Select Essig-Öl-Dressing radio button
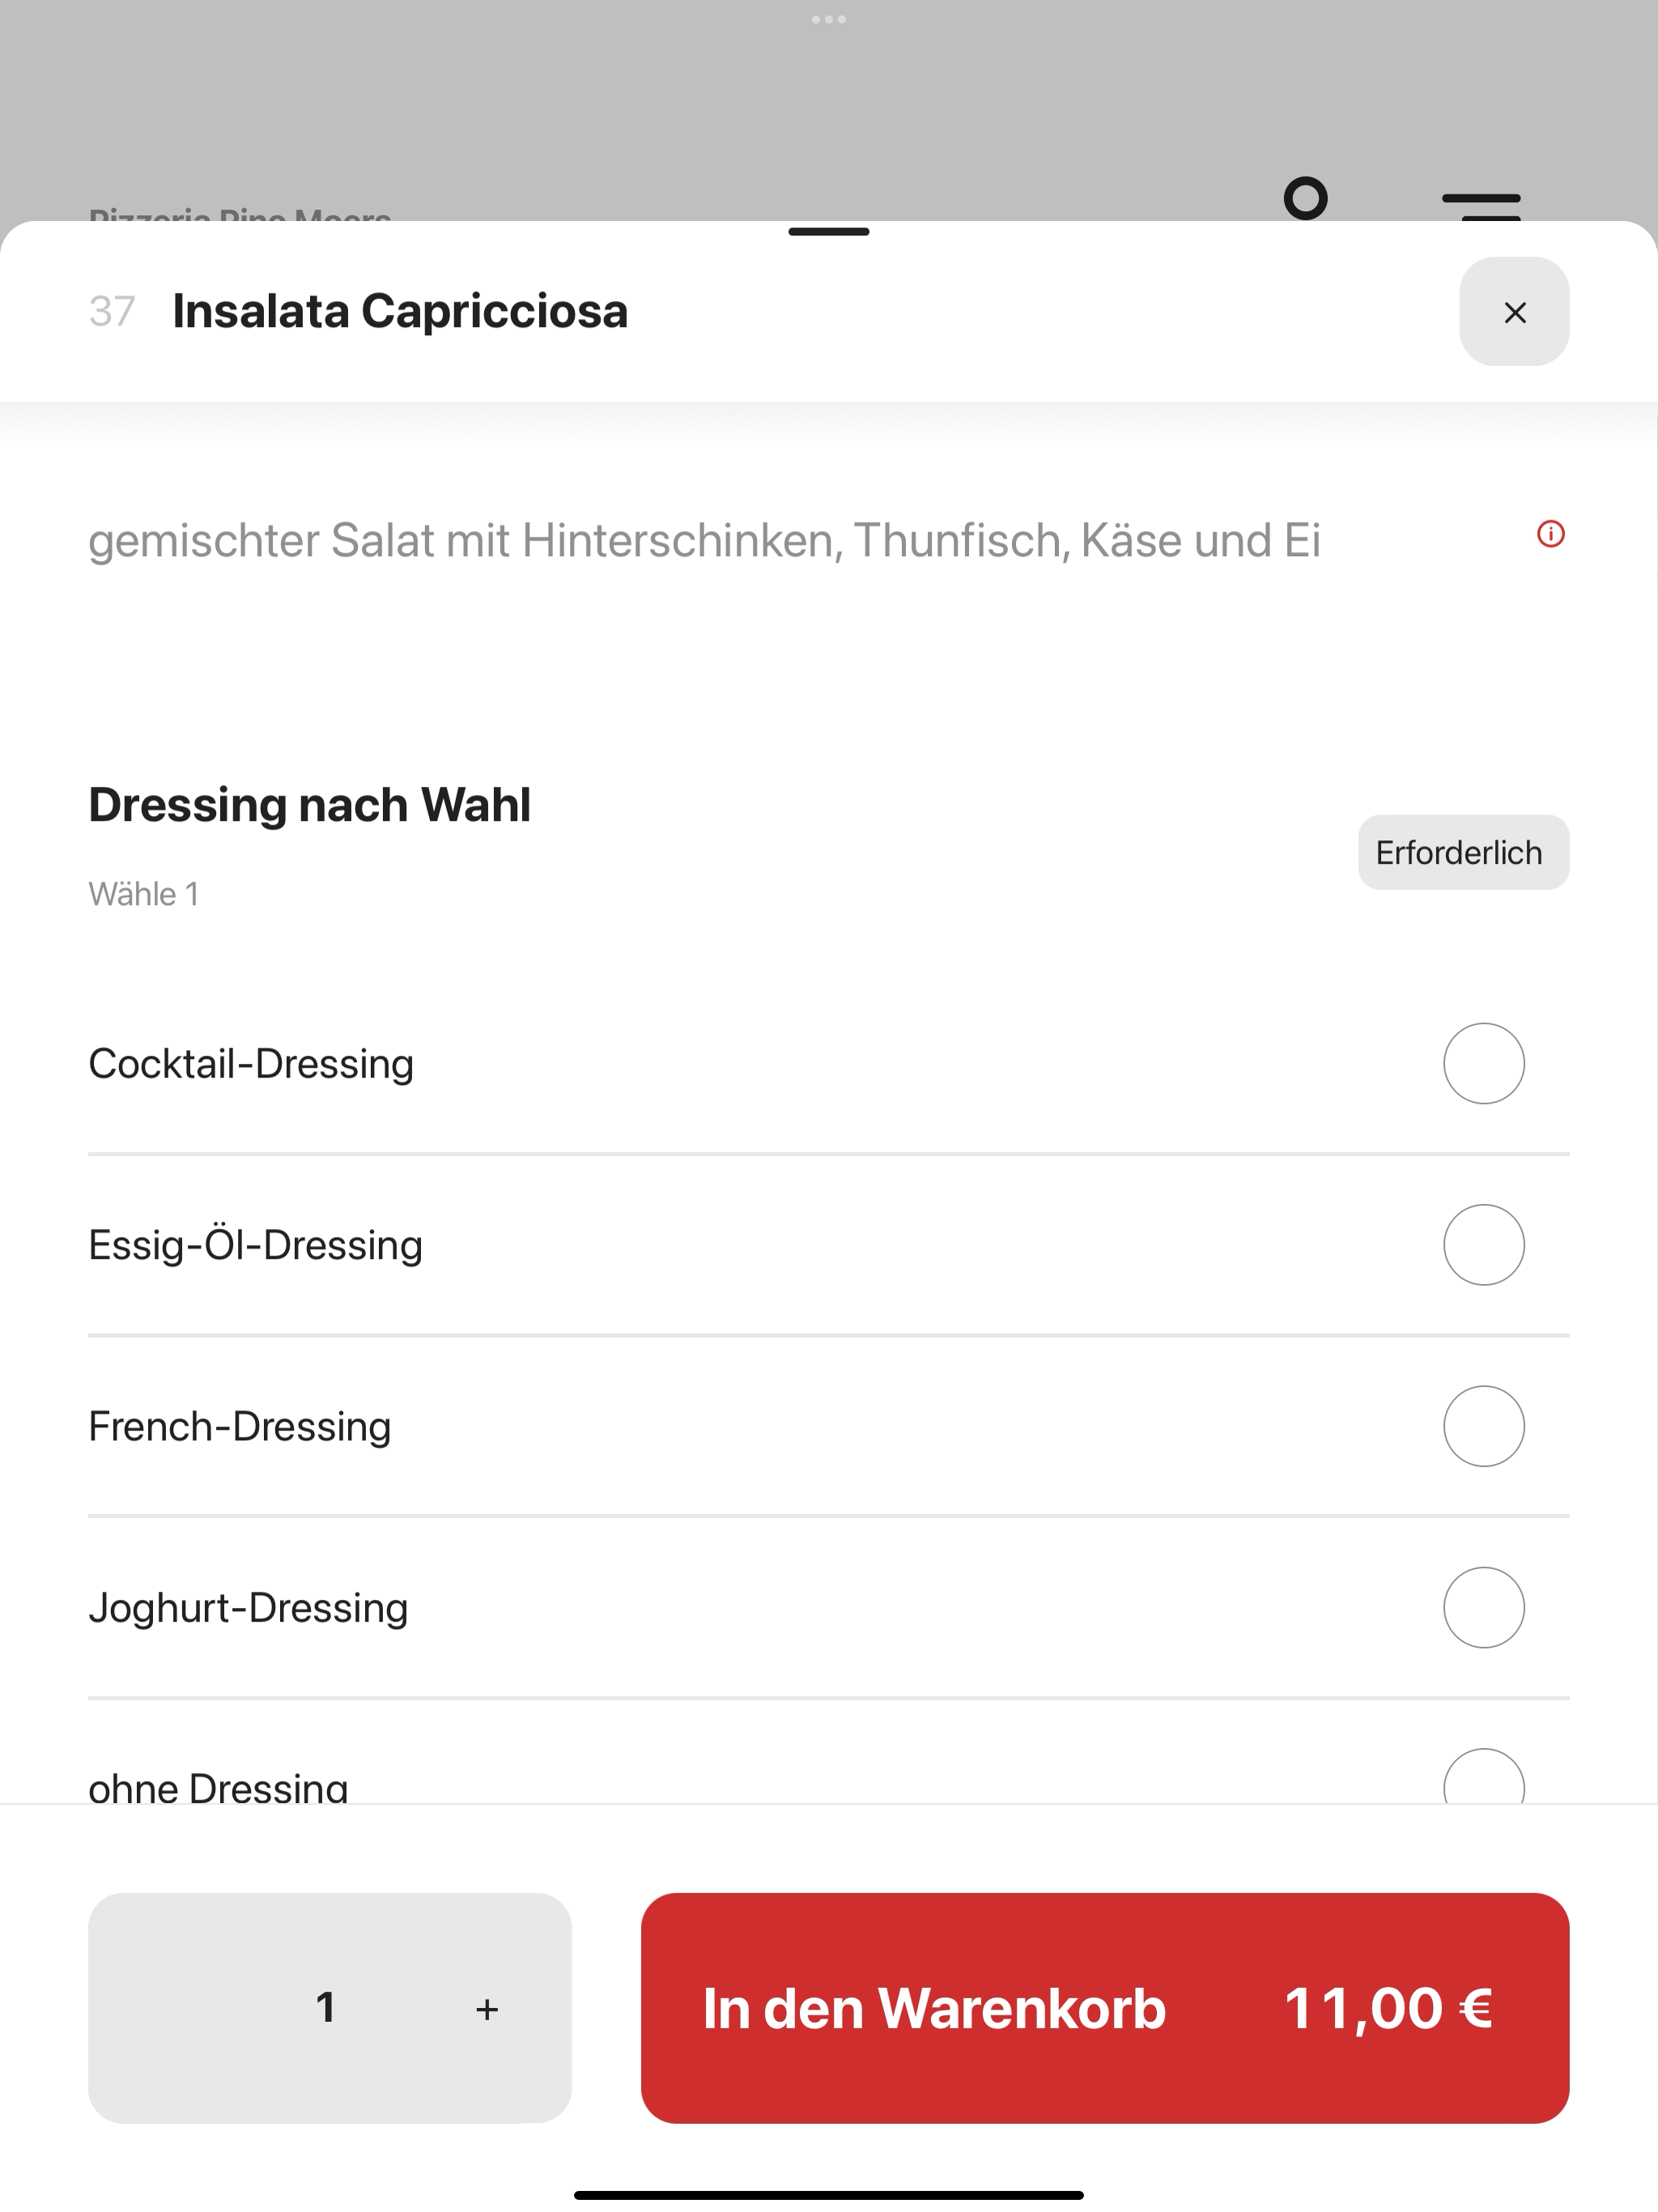This screenshot has height=2212, width=1658. [x=1483, y=1244]
